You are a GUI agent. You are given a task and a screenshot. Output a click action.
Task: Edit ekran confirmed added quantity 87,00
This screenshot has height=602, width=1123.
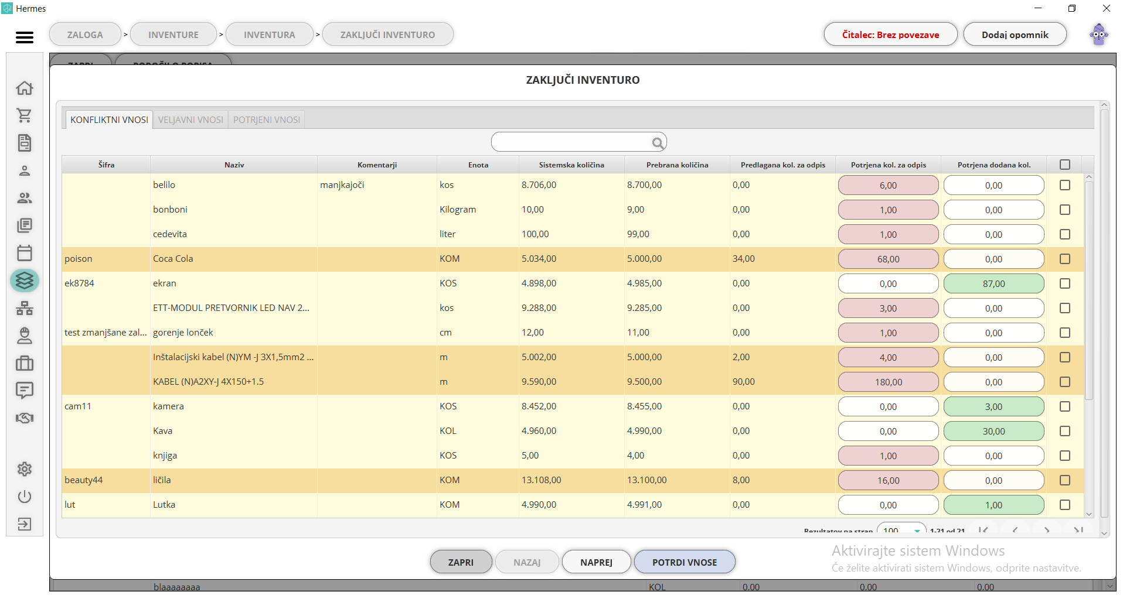[994, 283]
